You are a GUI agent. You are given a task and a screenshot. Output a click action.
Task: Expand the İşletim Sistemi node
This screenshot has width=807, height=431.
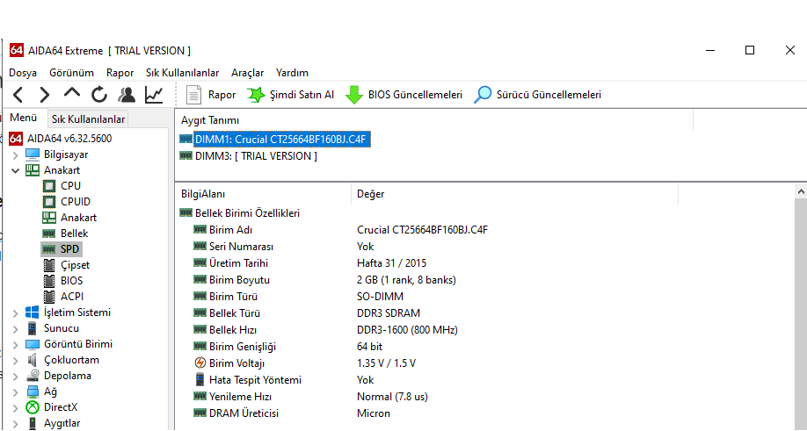coord(16,312)
